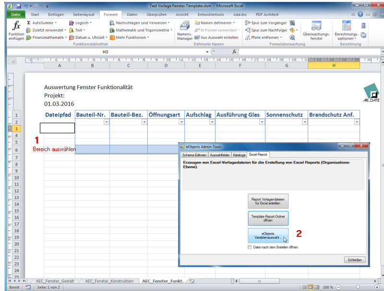Open Kataloge tab in eObjects Admin-Tools

click(x=239, y=155)
